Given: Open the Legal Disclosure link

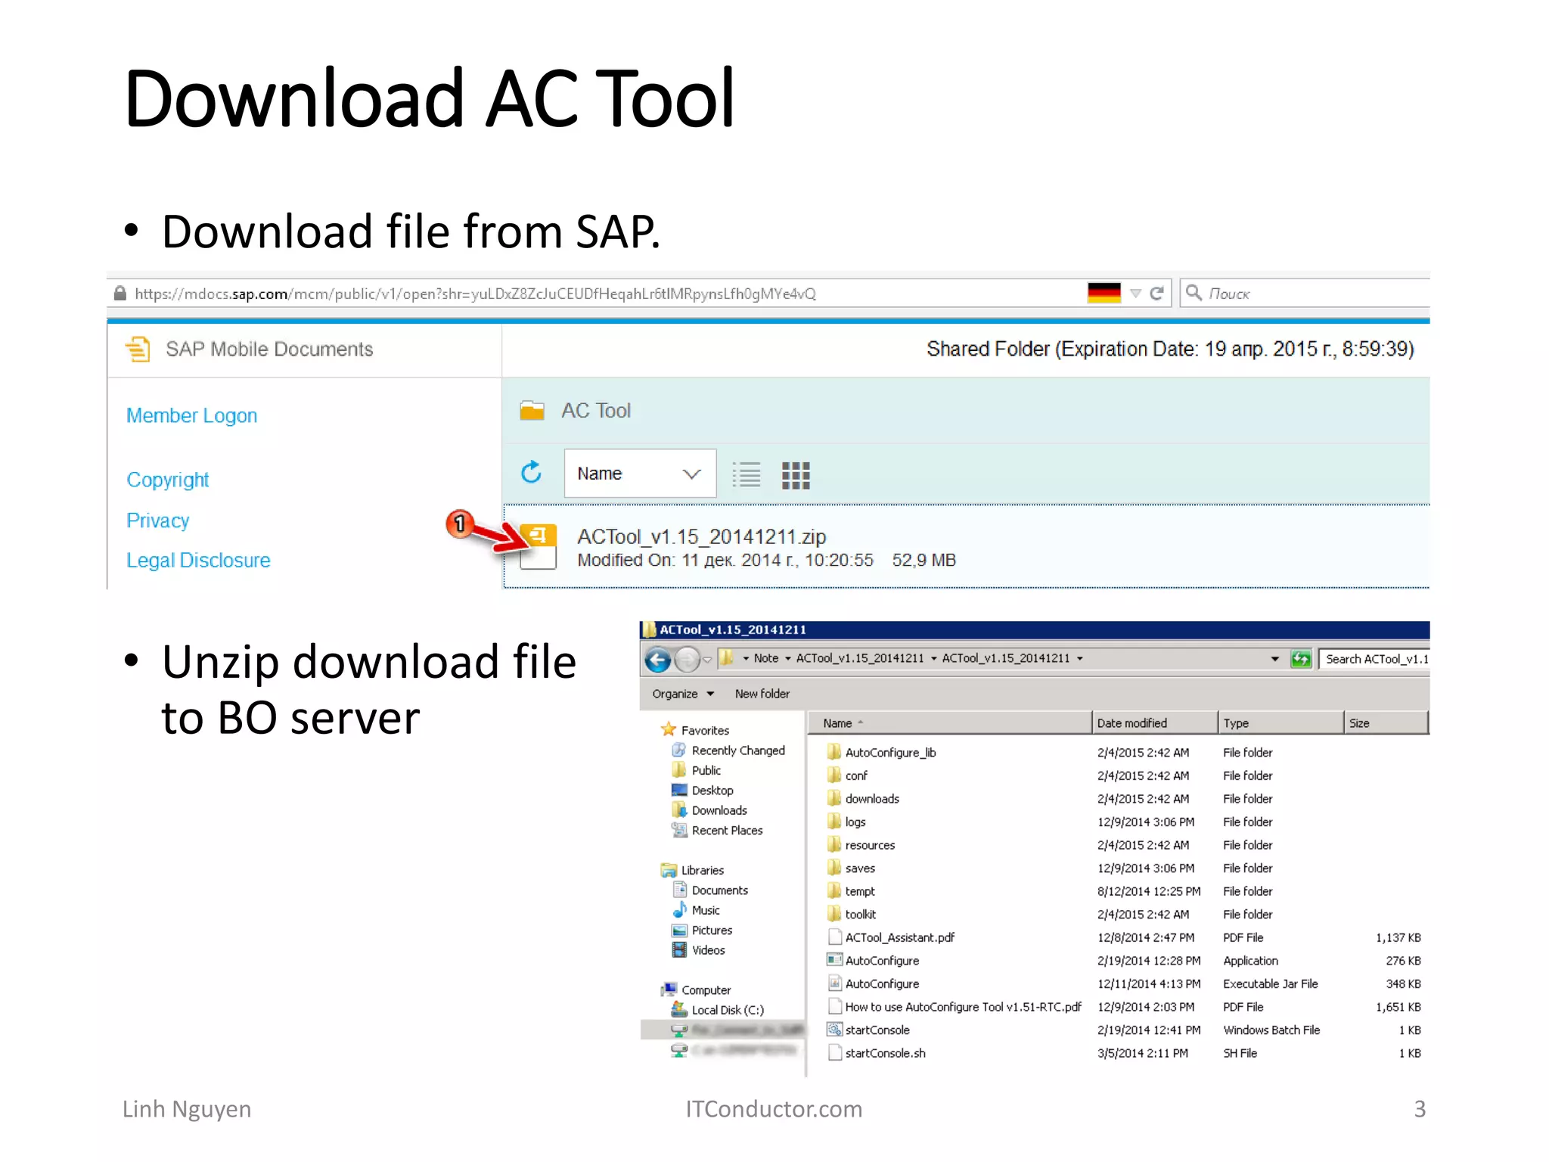Looking at the screenshot, I should [x=198, y=560].
